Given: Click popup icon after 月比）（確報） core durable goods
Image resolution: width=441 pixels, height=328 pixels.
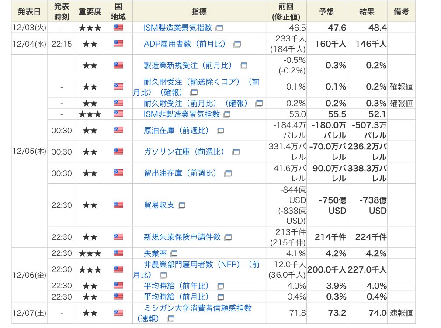Looking at the screenshot, I should (x=194, y=93).
